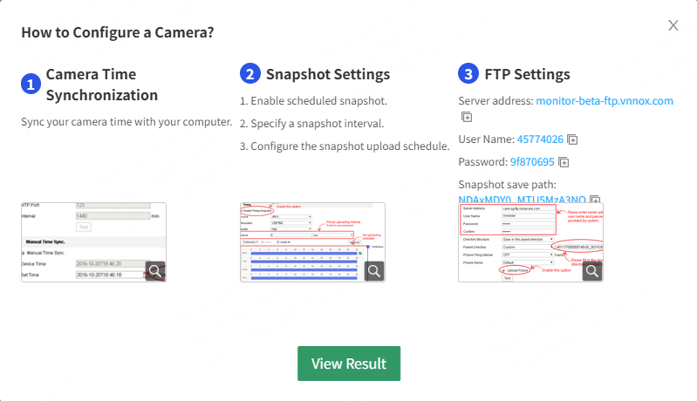Open the FTP server settings thumbnail image
The width and height of the screenshot is (697, 401).
530,242
